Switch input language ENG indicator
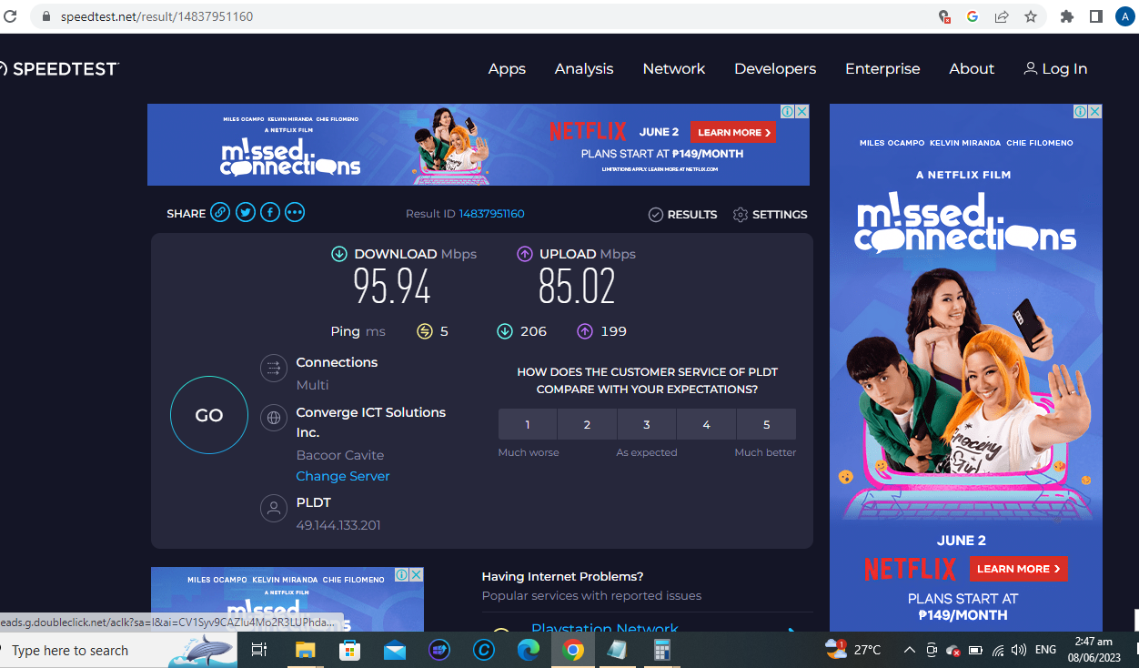Screen dimensions: 1139x668 (1046, 650)
